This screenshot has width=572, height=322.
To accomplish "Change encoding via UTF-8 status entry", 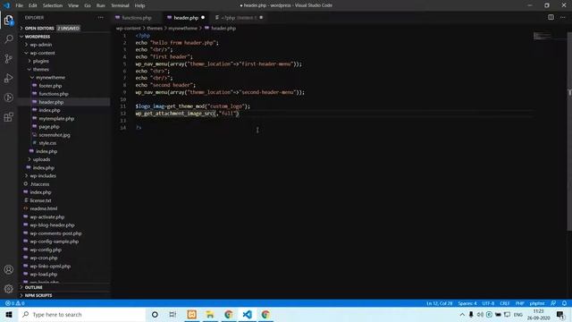I will [x=488, y=303].
